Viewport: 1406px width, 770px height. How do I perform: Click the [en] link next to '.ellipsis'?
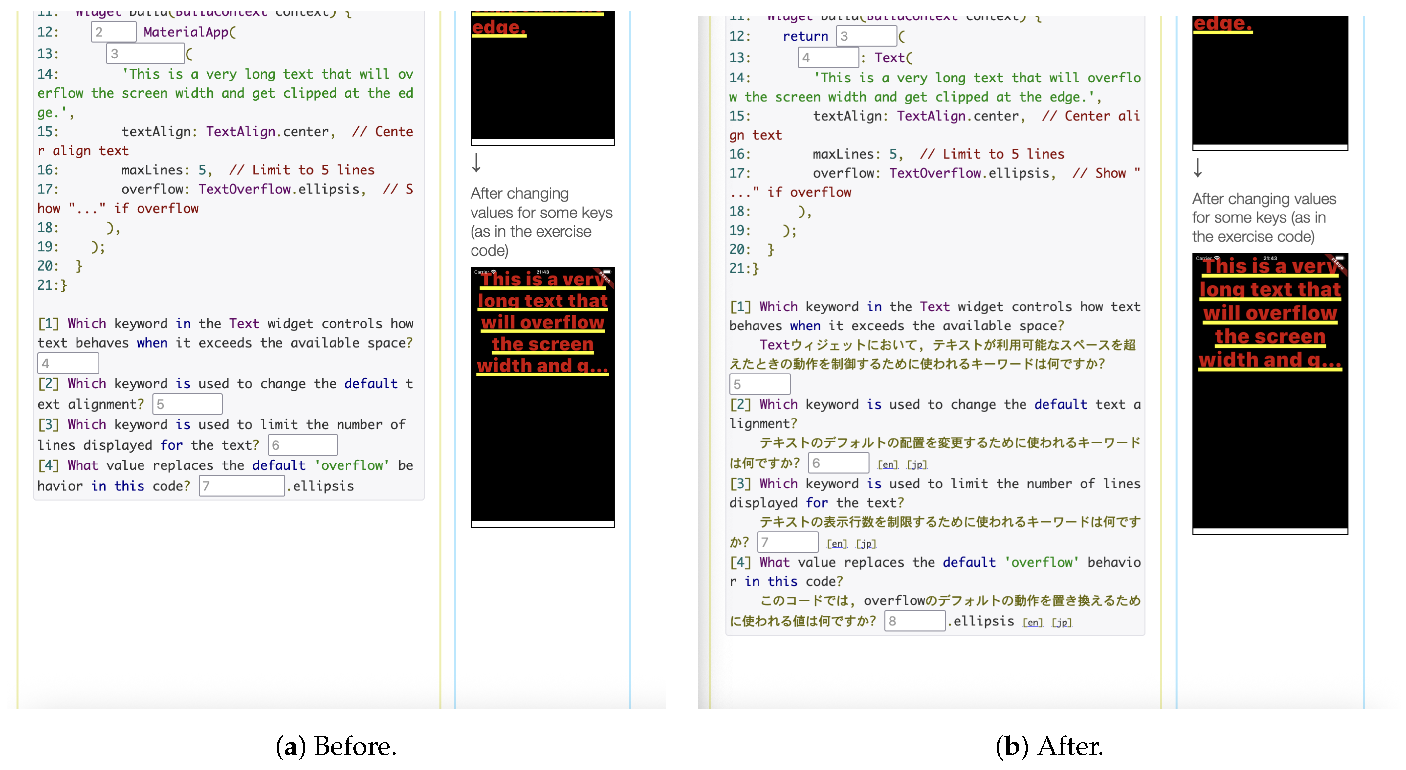pyautogui.click(x=1033, y=623)
